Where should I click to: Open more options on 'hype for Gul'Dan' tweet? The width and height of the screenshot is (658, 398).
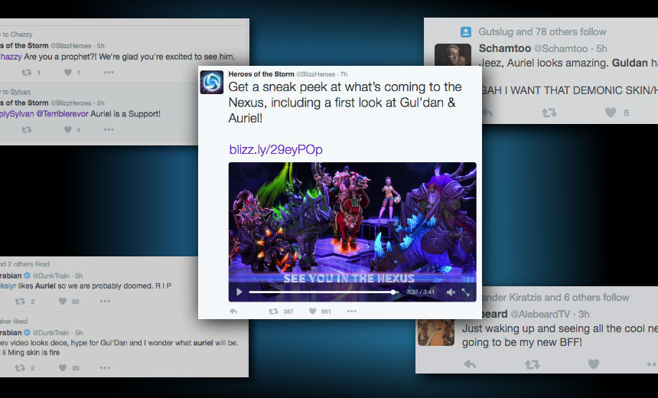[x=105, y=368]
